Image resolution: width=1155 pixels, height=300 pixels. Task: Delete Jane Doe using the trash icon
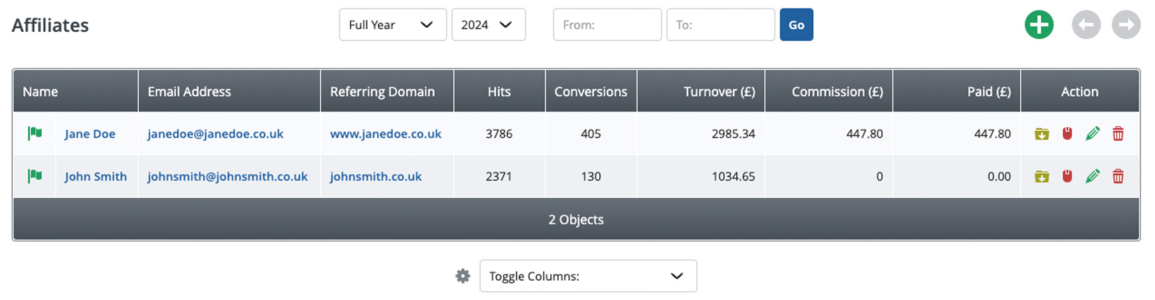pyautogui.click(x=1118, y=134)
